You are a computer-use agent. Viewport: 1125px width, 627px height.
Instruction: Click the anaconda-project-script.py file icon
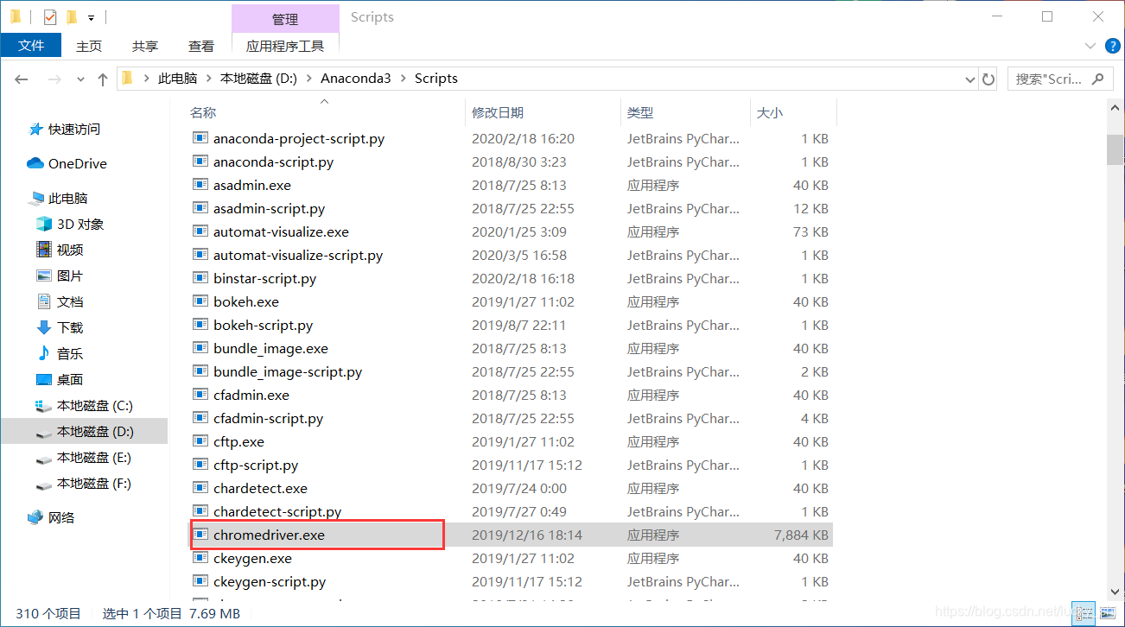200,138
